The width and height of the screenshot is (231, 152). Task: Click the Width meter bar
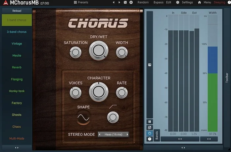(x=213, y=73)
